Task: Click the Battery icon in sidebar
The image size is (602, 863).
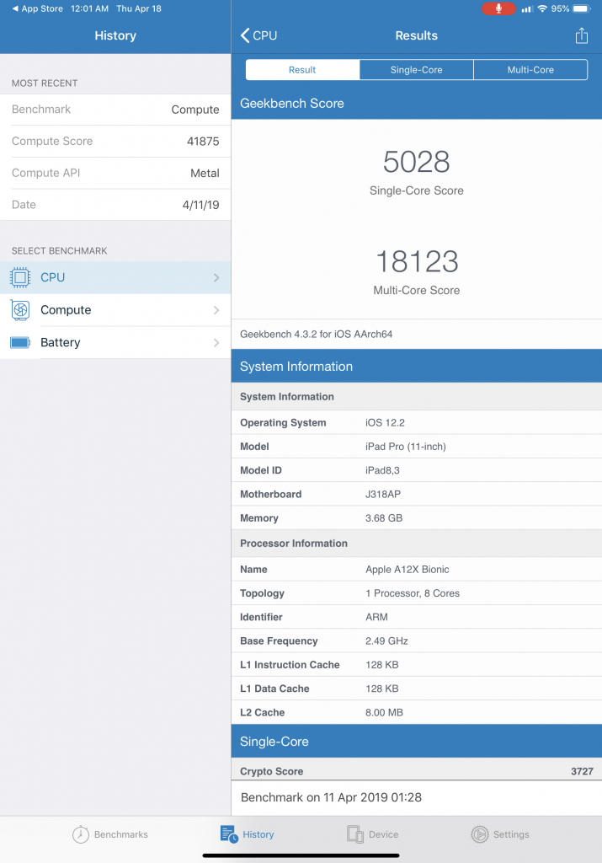Action: coord(20,342)
